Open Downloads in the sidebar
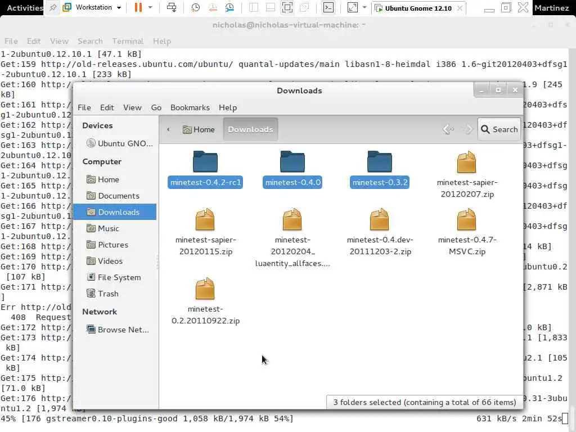 115,212
